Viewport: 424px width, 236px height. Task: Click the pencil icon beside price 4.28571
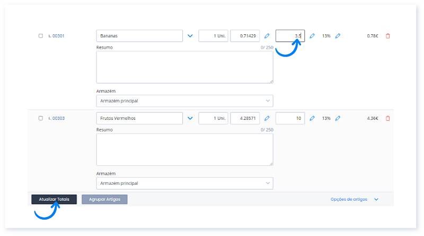[267, 118]
